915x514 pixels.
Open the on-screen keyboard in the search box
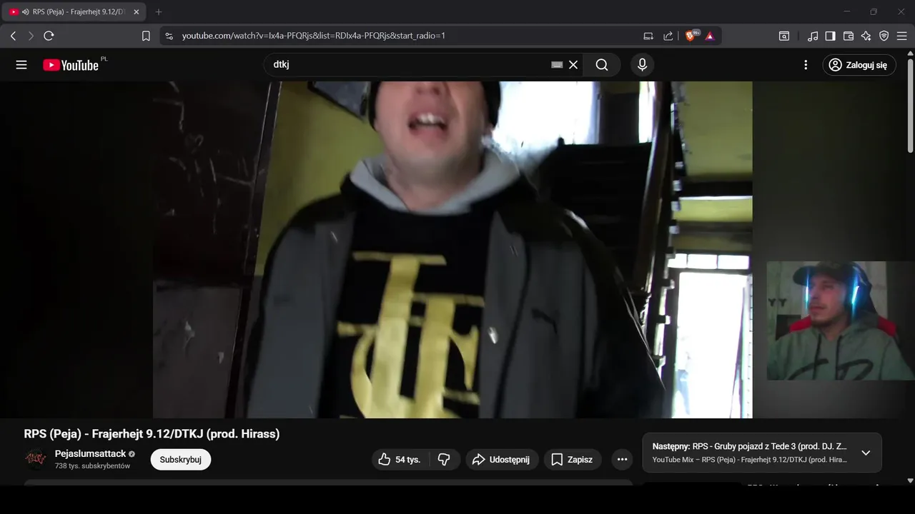tap(557, 65)
